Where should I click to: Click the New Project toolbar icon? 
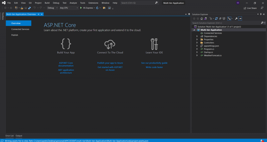[x=16, y=8]
